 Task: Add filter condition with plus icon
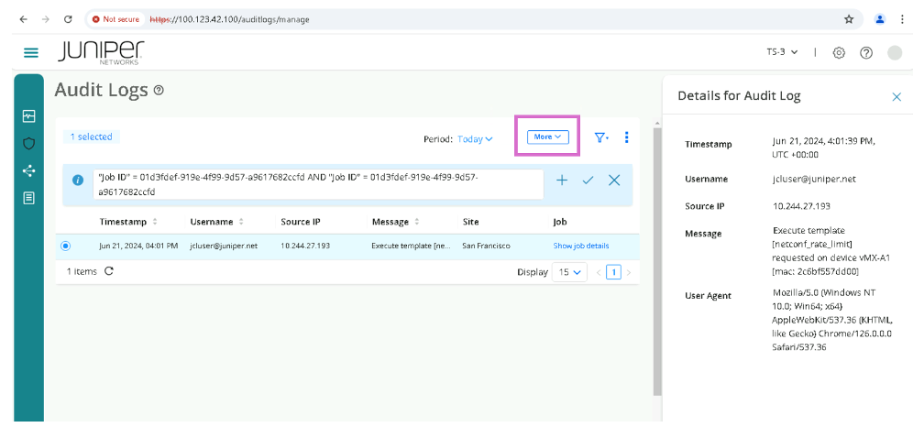click(562, 181)
